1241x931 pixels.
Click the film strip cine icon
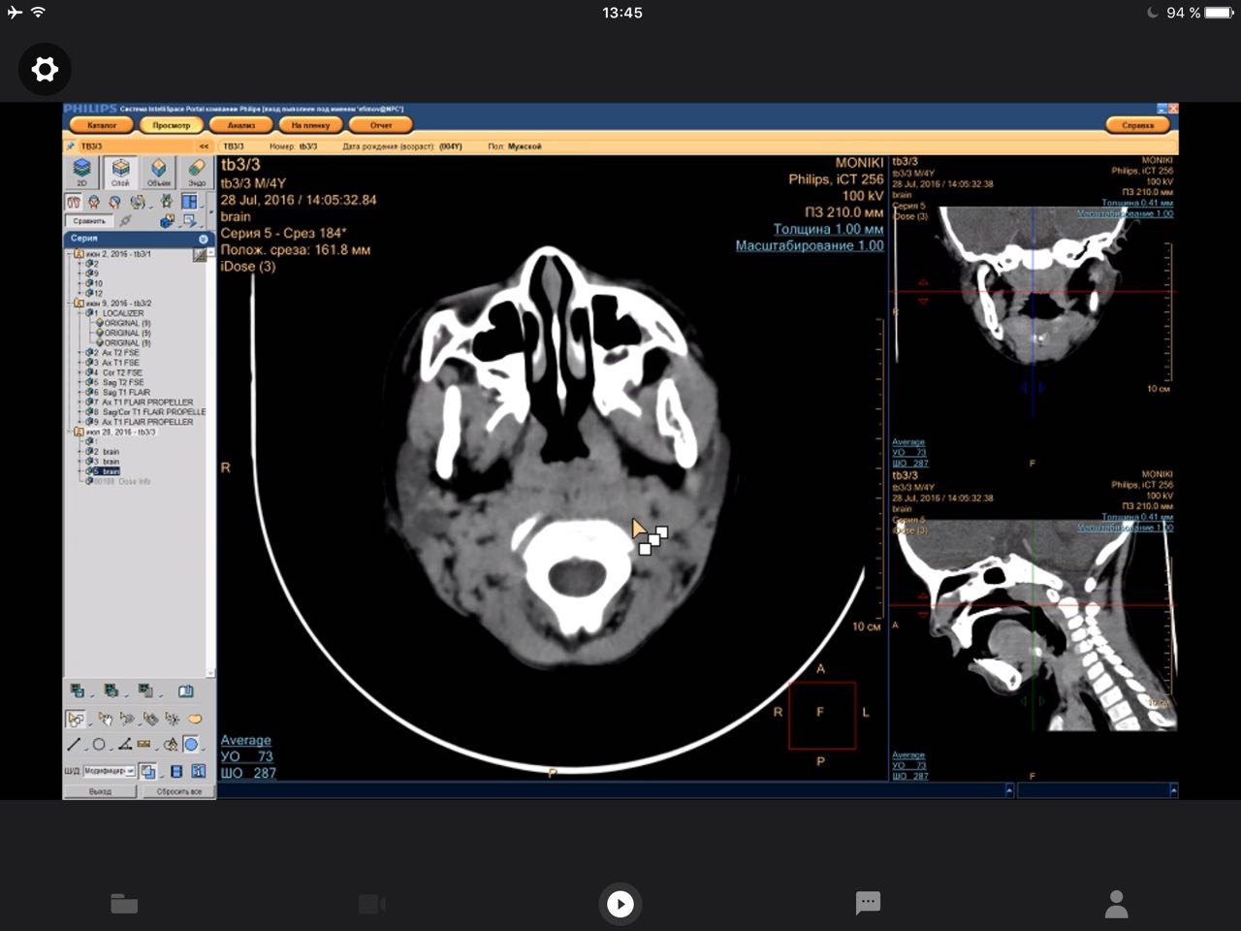click(176, 771)
